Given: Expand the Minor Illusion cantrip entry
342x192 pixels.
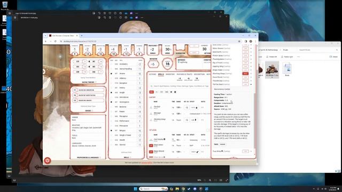Looking at the screenshot, I should [251, 49].
